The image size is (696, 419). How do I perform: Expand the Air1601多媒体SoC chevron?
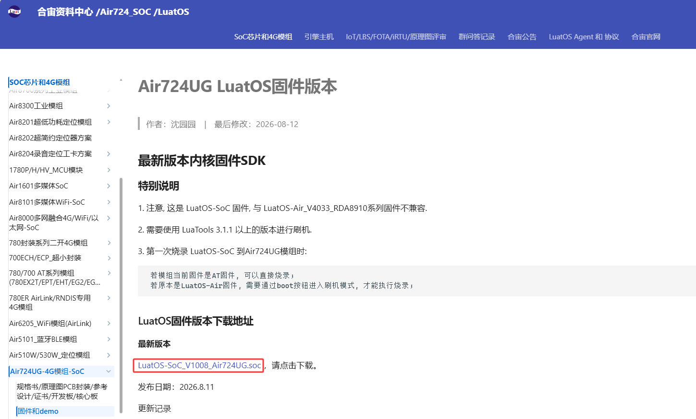point(109,186)
